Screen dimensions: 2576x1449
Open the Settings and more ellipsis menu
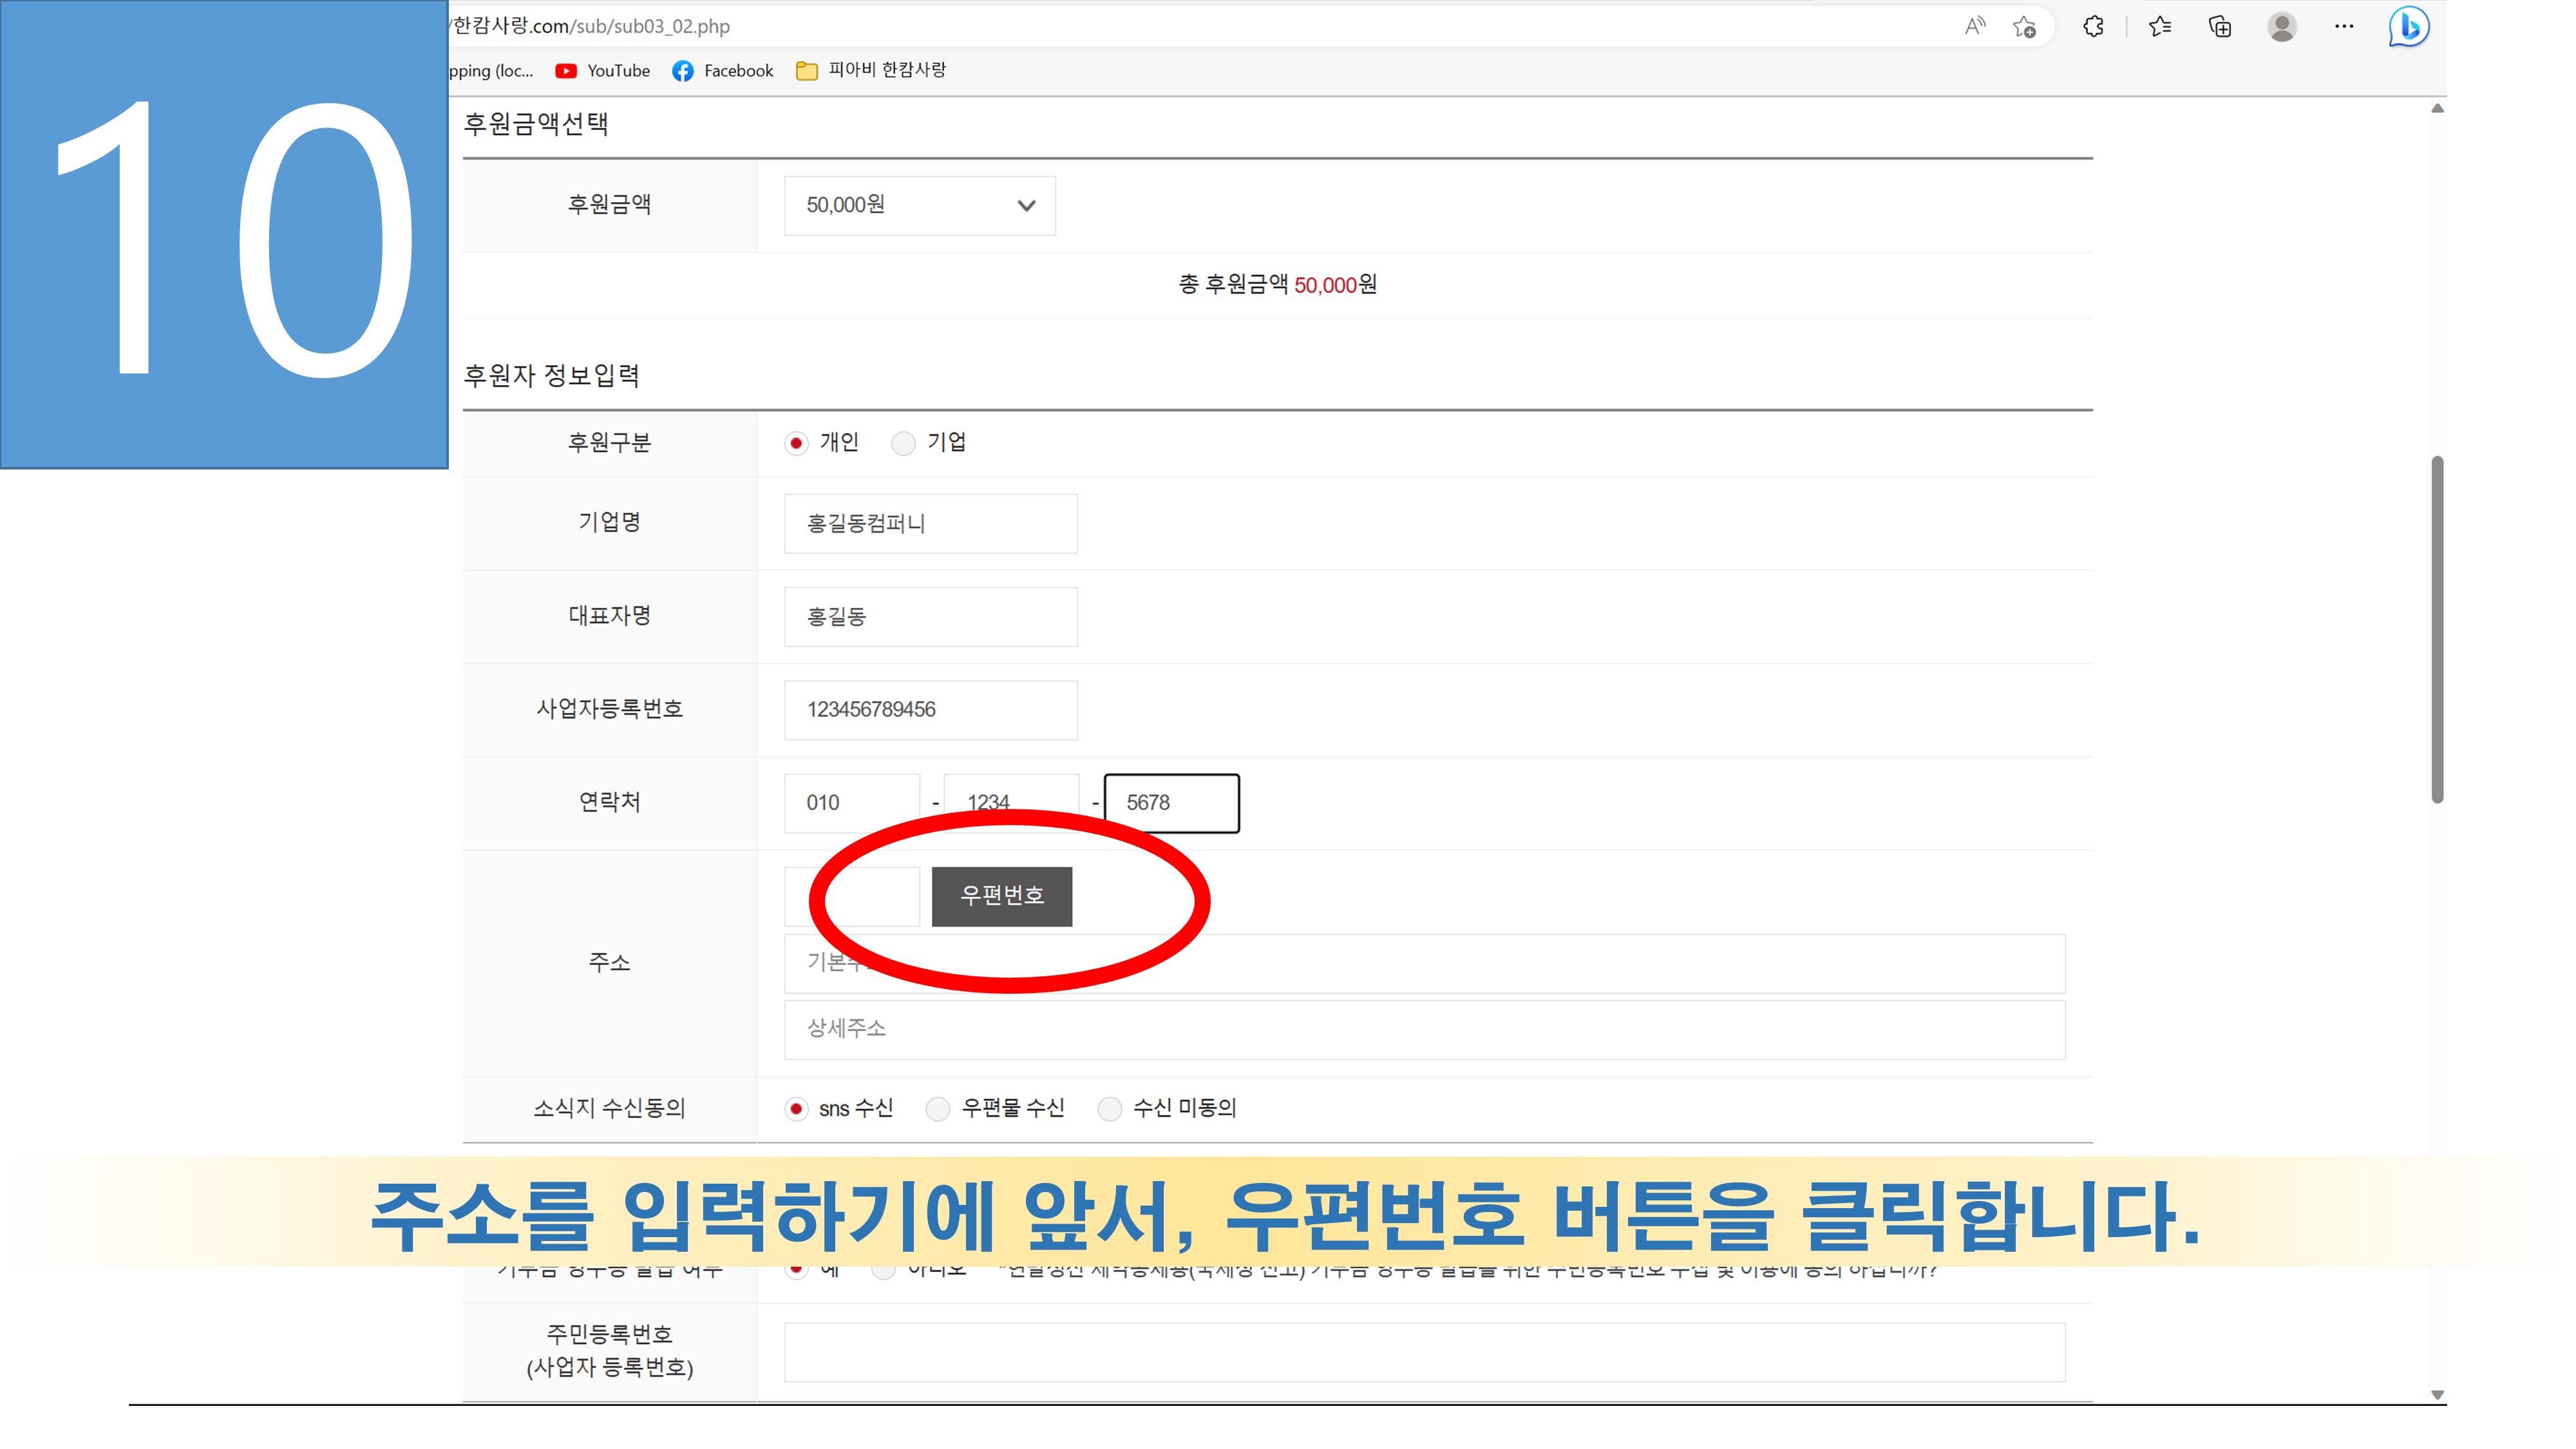2344,27
